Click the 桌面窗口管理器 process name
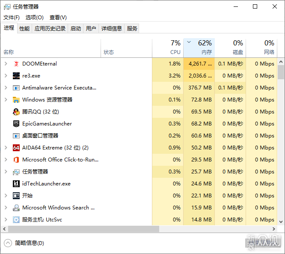This screenshot has height=254, width=285. [40, 136]
